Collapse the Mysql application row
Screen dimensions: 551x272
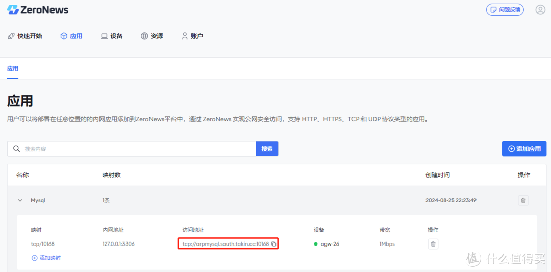(x=20, y=200)
